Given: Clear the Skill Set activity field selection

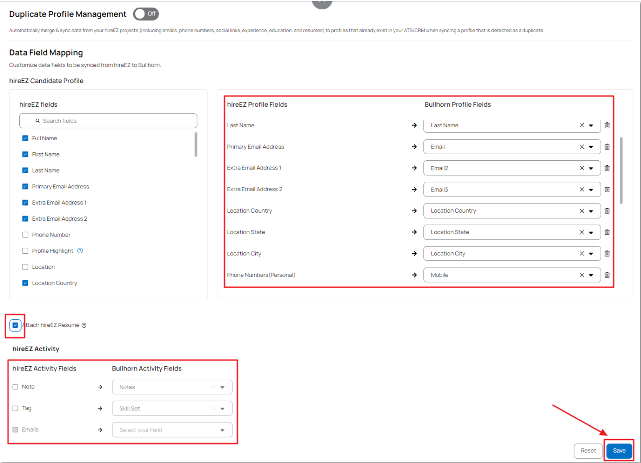Looking at the screenshot, I should [x=213, y=408].
